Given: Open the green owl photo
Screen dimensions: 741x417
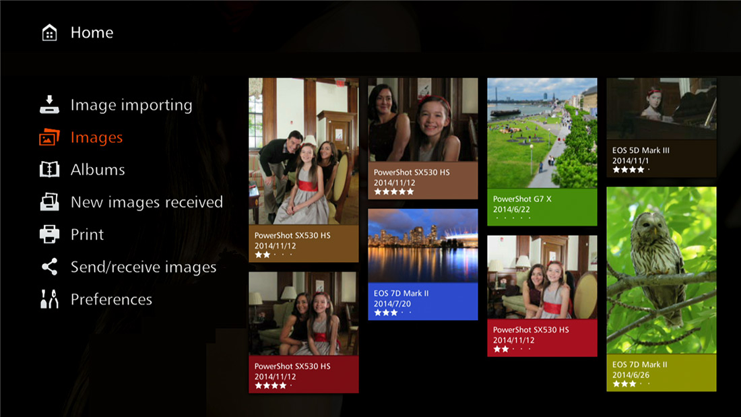Looking at the screenshot, I should pos(661,269).
